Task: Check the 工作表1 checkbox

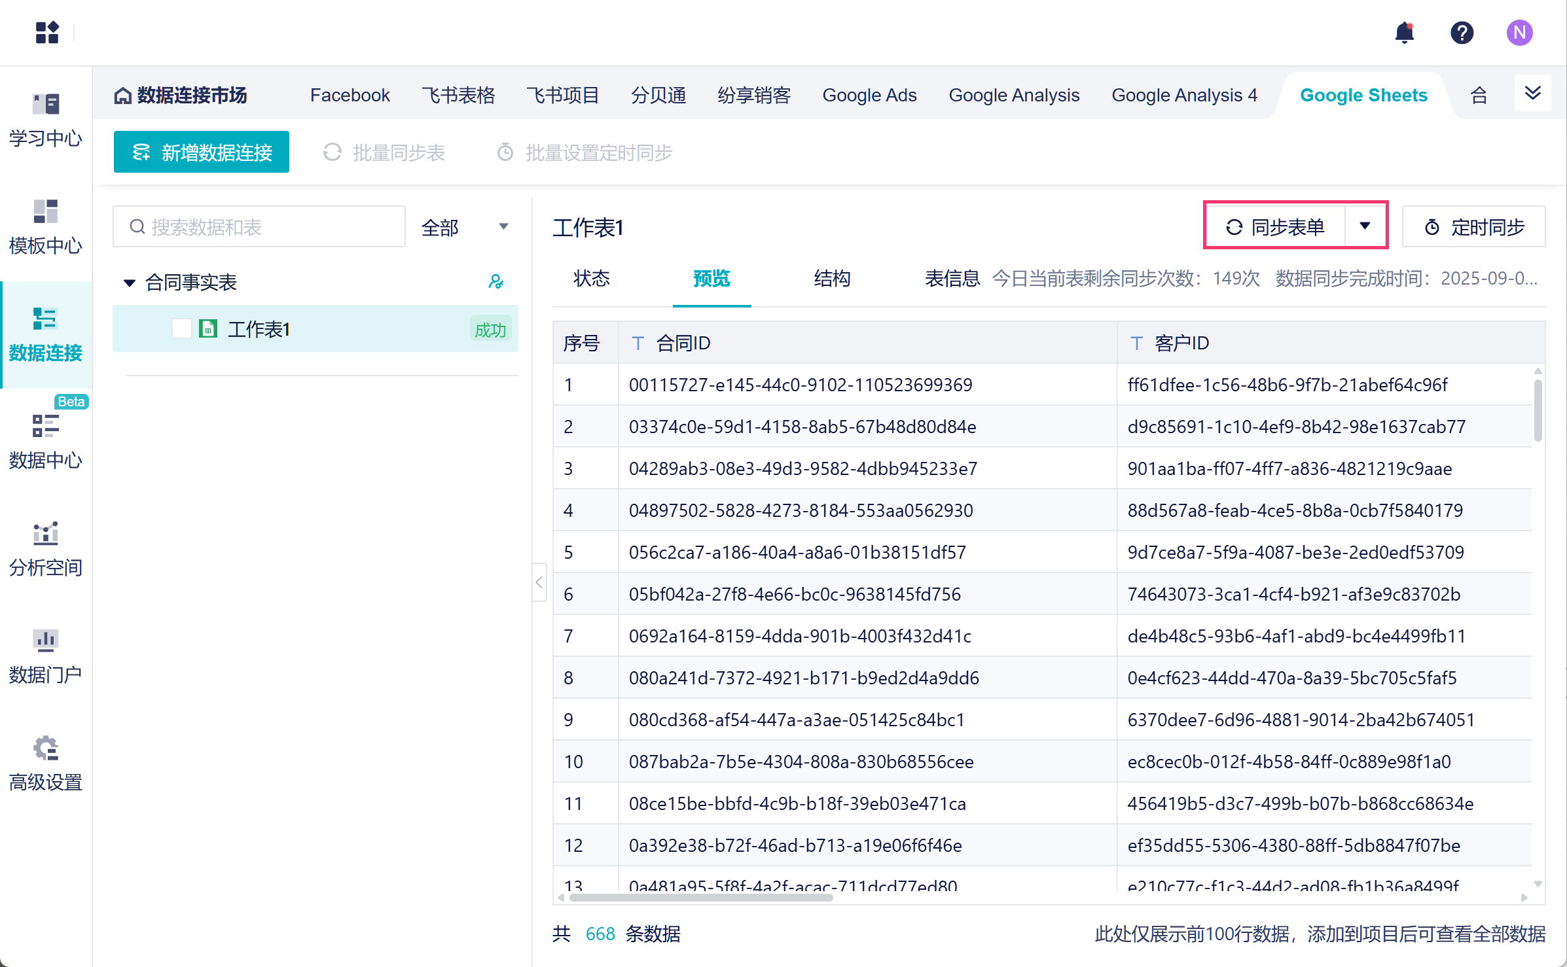Action: tap(181, 328)
